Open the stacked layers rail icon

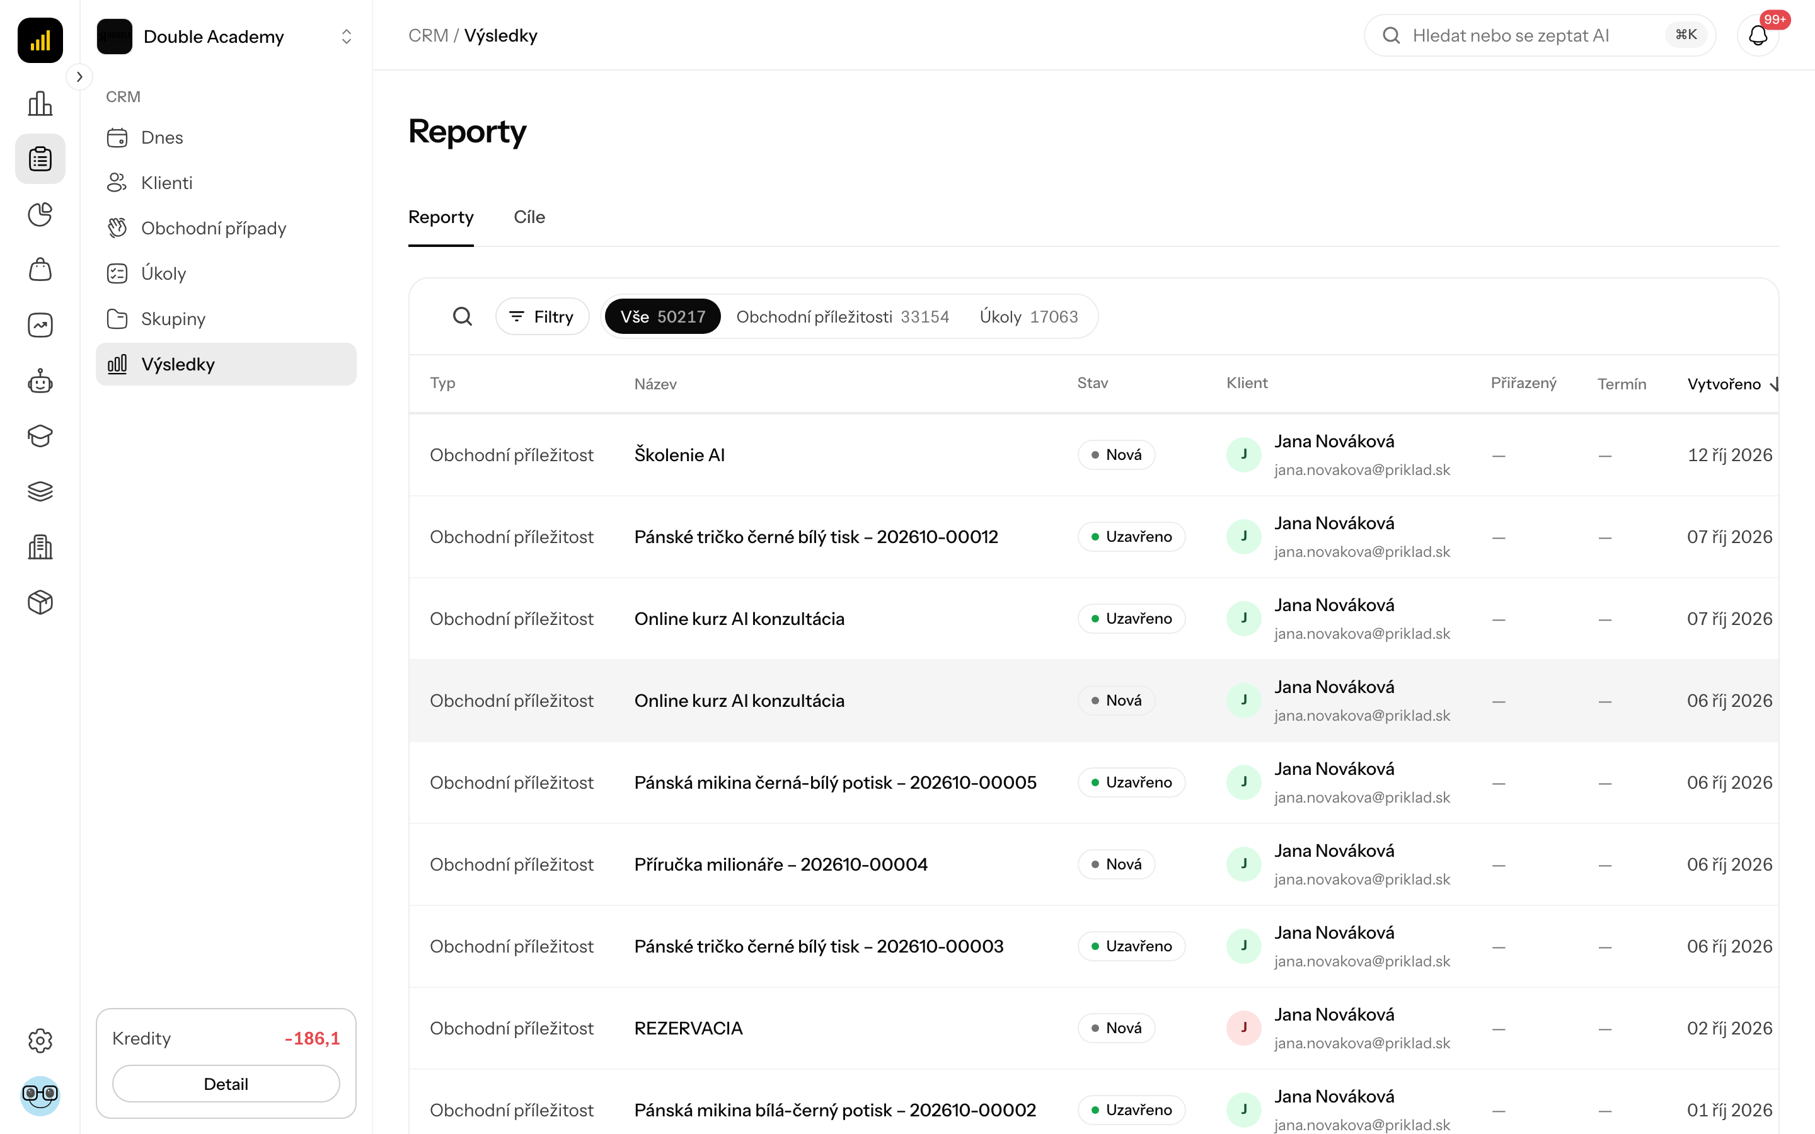coord(40,491)
